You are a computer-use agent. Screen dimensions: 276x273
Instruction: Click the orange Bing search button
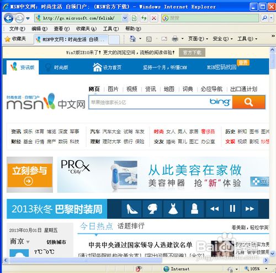tap(249, 102)
